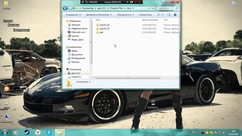
Task: Click the magnifier icon in search box
Action: point(177,8)
